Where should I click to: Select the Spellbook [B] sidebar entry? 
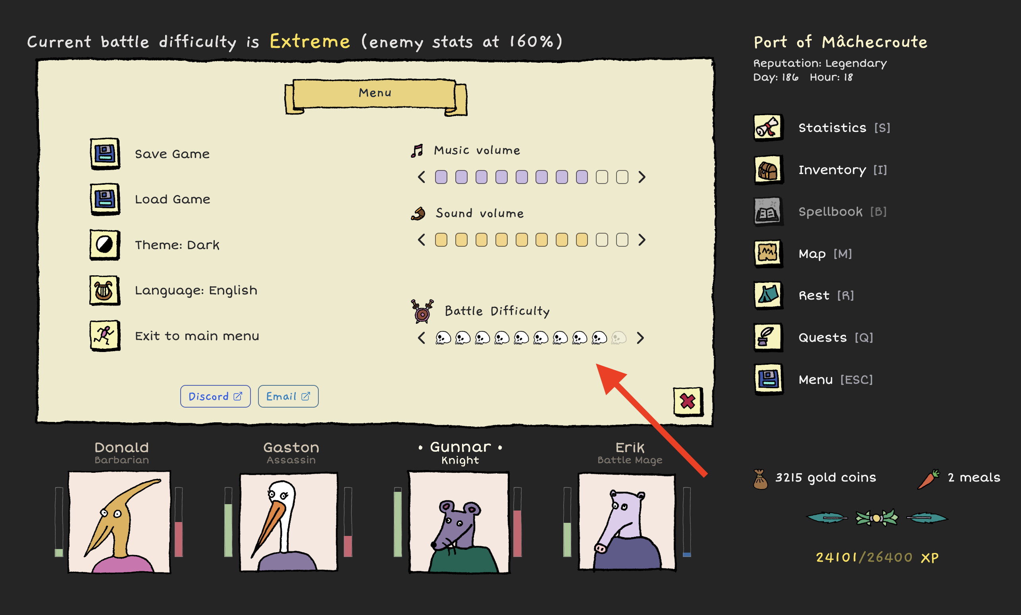820,211
